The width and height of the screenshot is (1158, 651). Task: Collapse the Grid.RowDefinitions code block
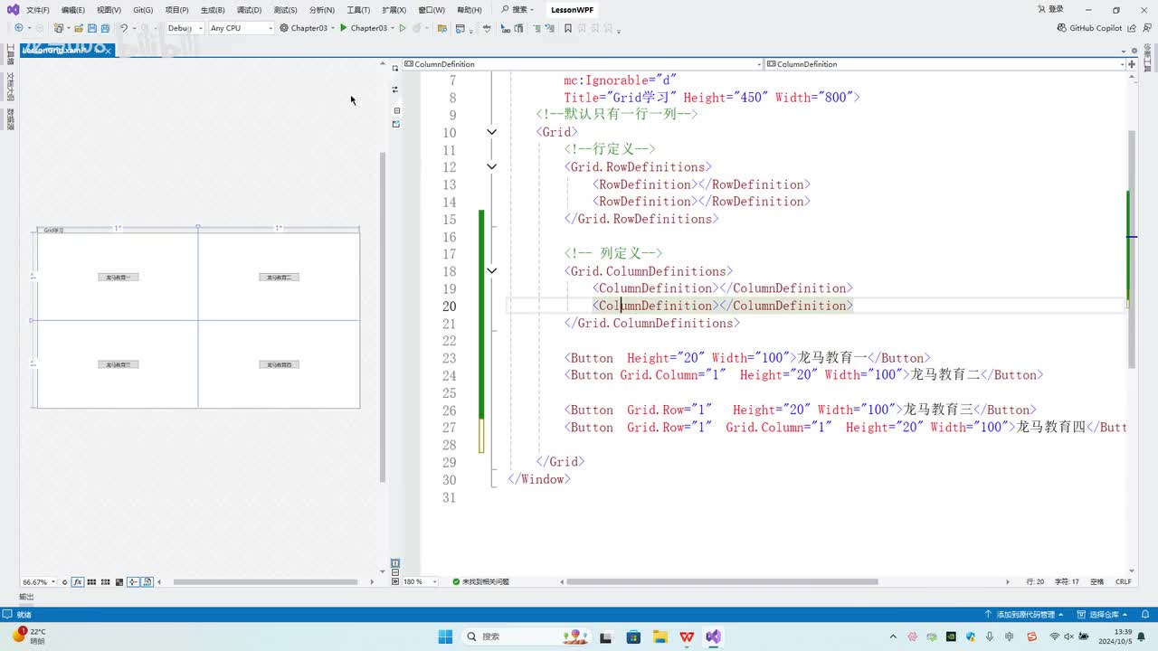491,167
